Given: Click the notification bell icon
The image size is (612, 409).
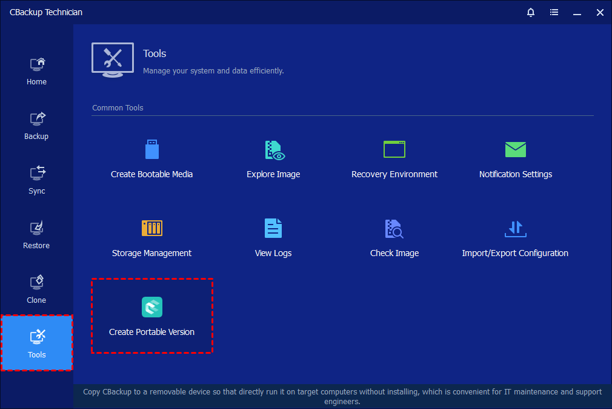Looking at the screenshot, I should [531, 12].
